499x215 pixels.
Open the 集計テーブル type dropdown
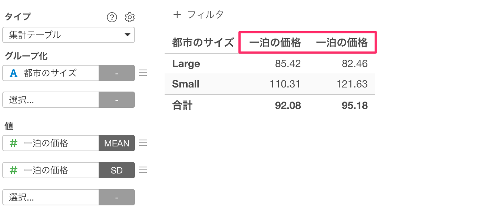tap(69, 35)
